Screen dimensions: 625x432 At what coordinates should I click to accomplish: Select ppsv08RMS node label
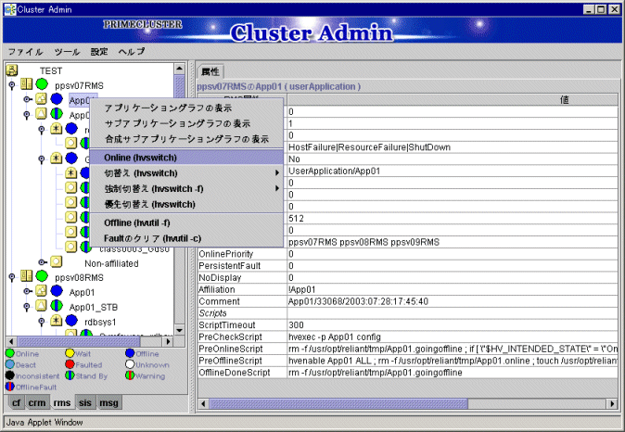79,277
